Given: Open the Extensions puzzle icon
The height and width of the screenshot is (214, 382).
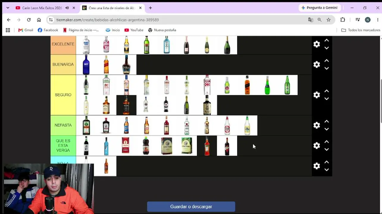Looking at the screenshot, I should click(x=343, y=20).
